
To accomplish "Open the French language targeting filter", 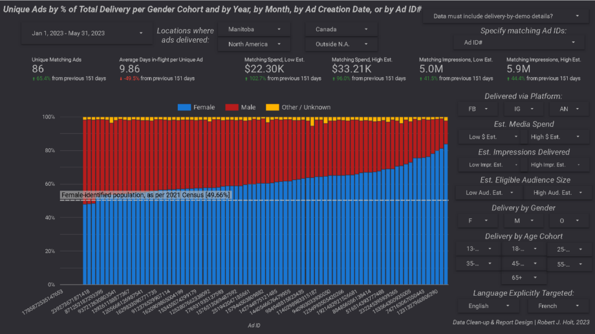I will click(558, 306).
